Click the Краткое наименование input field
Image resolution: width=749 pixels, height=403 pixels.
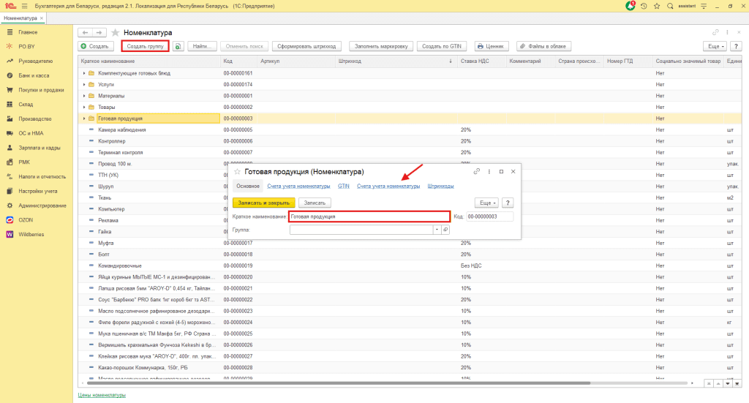(369, 216)
